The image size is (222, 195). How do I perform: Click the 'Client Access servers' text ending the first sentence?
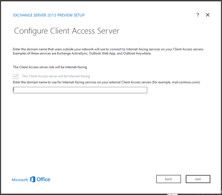[x=188, y=49]
